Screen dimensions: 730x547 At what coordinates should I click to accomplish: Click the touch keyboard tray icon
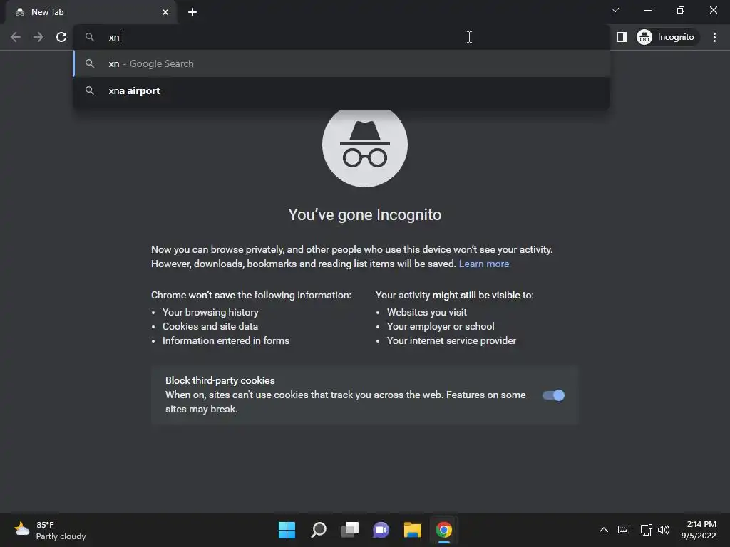coord(623,530)
